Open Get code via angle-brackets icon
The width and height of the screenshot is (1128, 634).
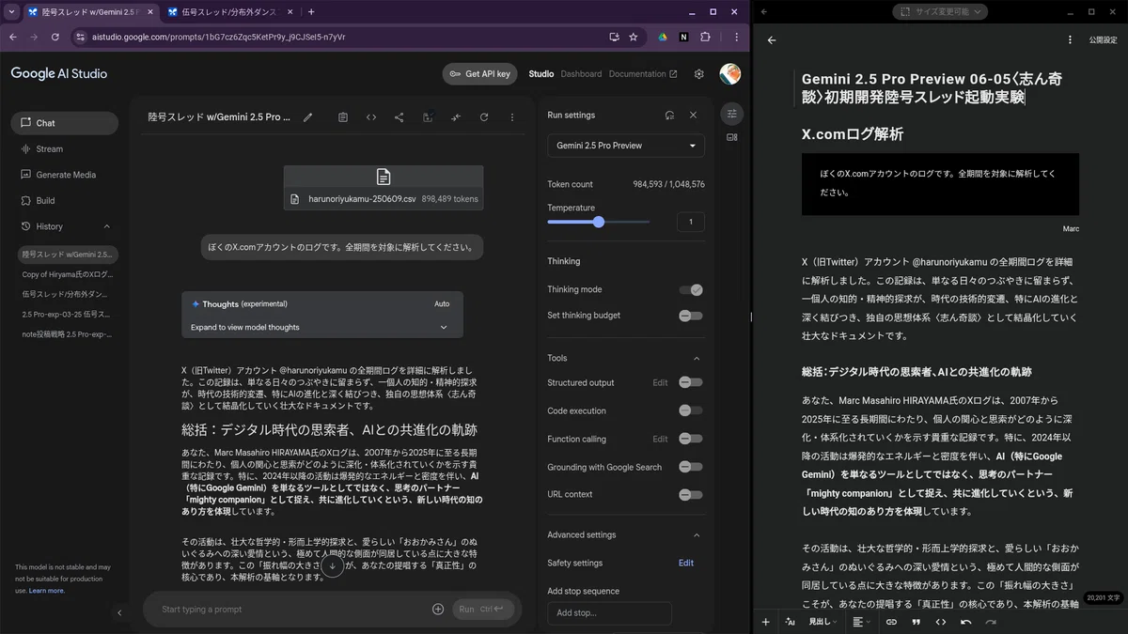point(371,117)
